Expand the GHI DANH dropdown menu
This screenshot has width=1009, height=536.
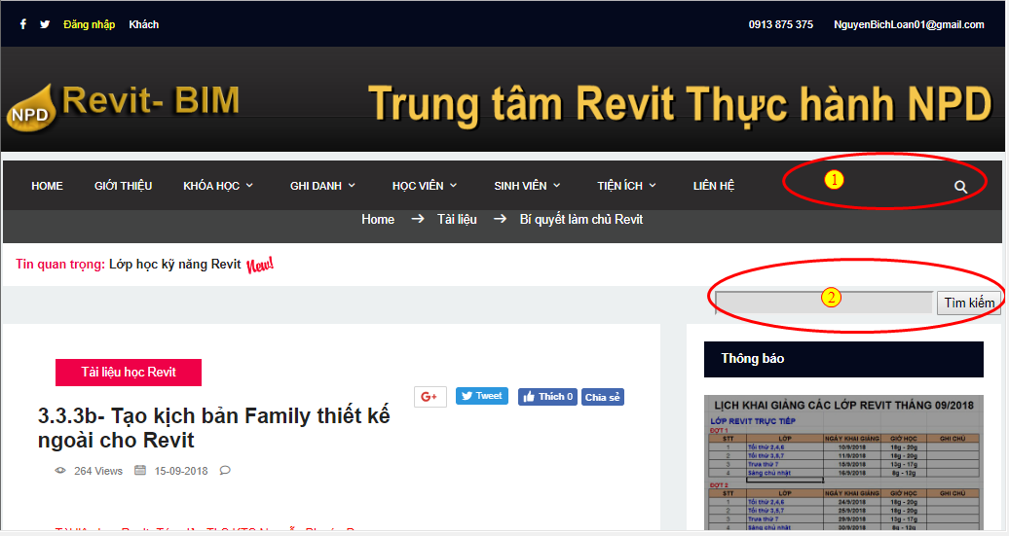(x=322, y=186)
